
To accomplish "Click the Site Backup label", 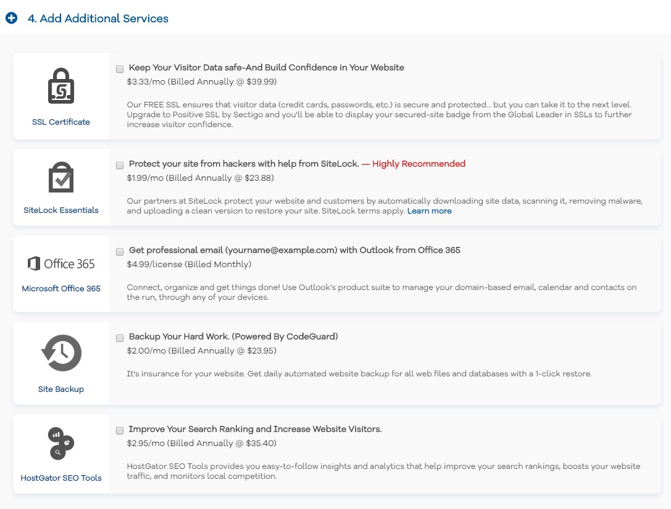I will pos(61,389).
